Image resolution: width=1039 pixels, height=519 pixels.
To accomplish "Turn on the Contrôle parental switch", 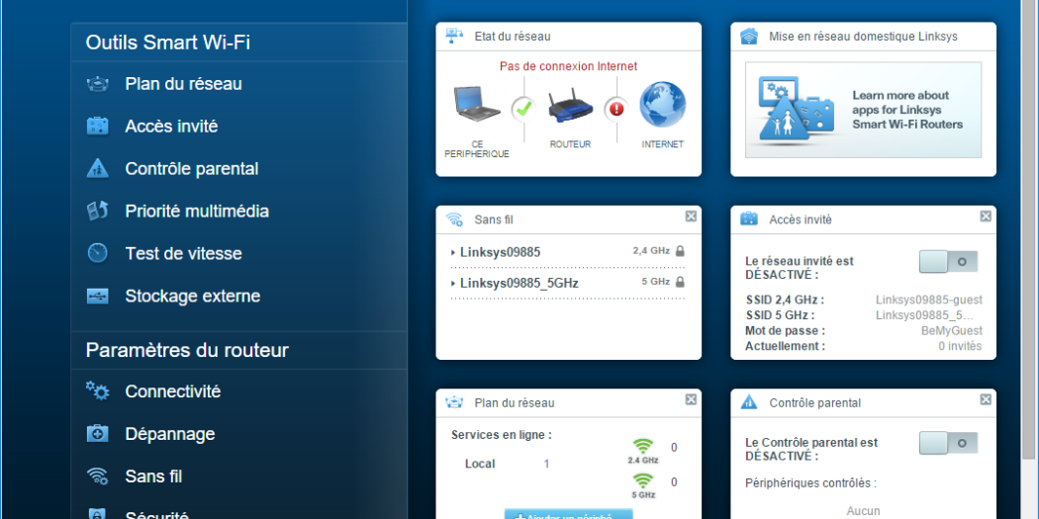I will pyautogui.click(x=948, y=443).
